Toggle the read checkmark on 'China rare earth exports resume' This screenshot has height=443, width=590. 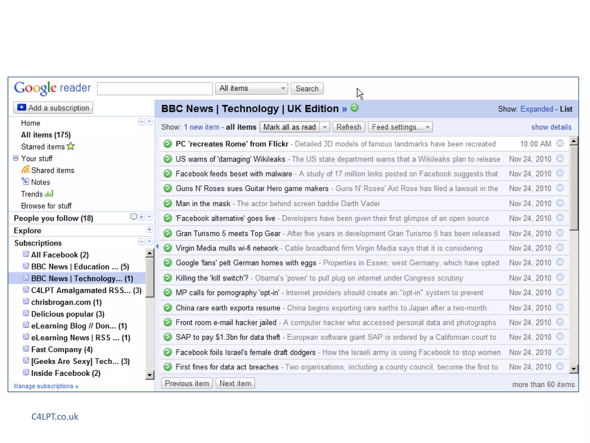(168, 308)
